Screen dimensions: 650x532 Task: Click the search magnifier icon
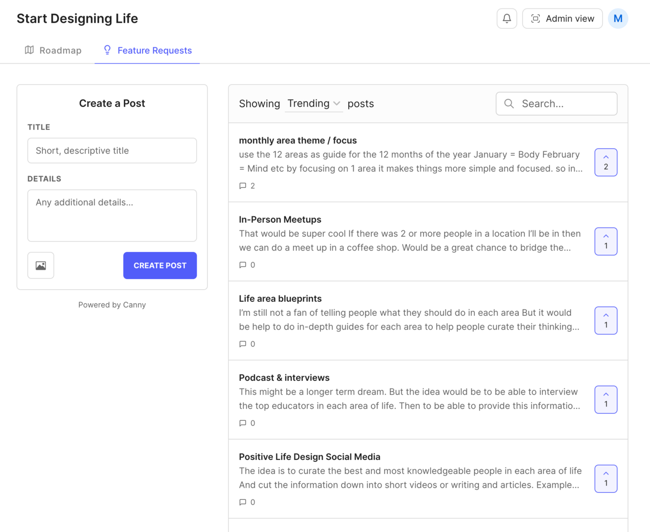(509, 104)
